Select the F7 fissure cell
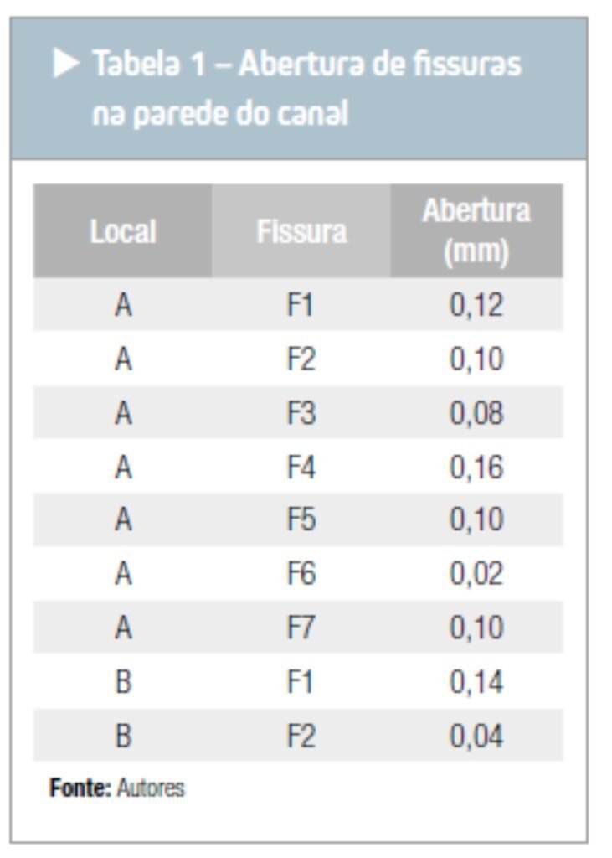The image size is (612, 858). (x=301, y=628)
